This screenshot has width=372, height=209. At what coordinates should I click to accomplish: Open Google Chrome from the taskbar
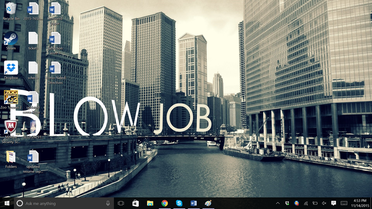pyautogui.click(x=164, y=203)
